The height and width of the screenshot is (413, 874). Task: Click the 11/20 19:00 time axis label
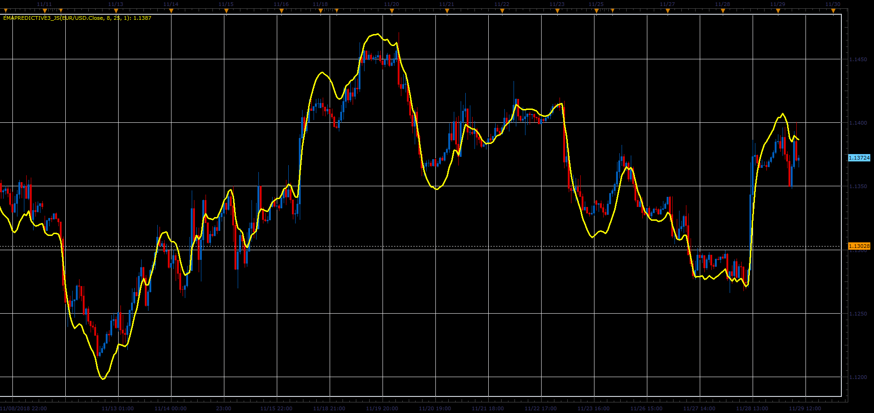tap(435, 408)
